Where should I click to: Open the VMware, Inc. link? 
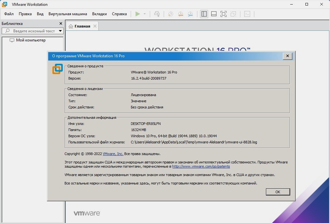pyautogui.click(x=113, y=154)
